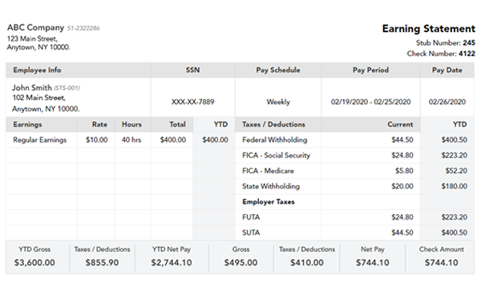Click pay date 02/26/2020
The image size is (481, 295).
click(x=447, y=102)
